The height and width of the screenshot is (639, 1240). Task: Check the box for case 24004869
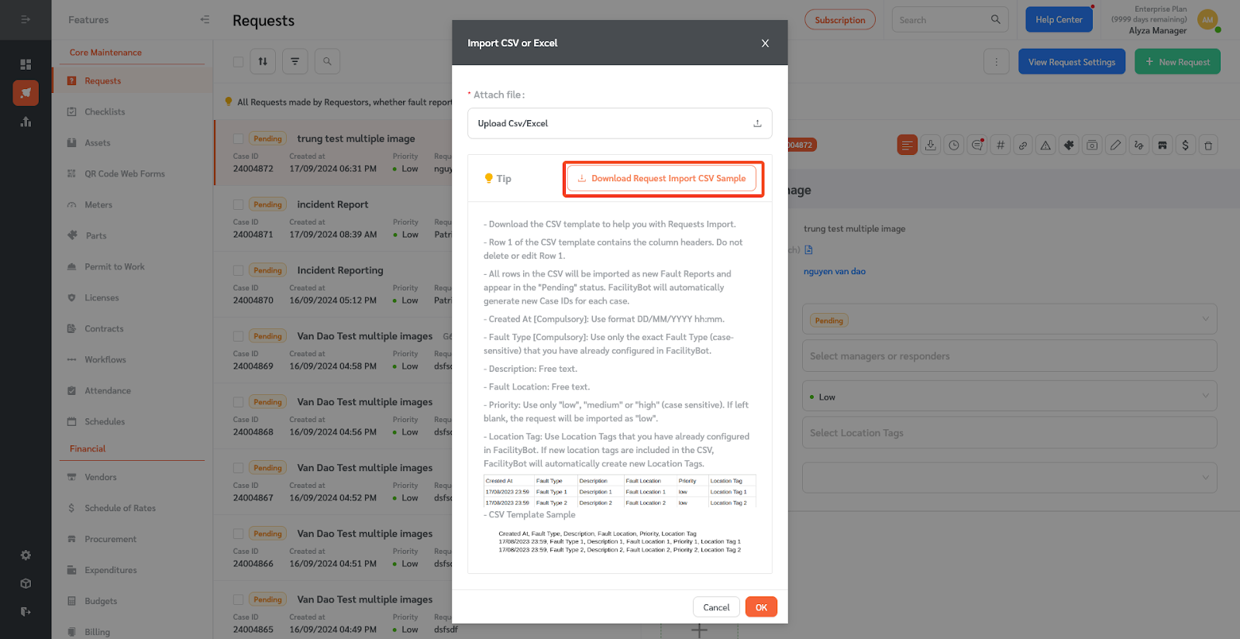tap(238, 336)
